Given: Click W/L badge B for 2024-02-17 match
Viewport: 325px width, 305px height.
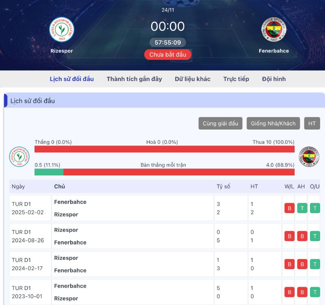Looking at the screenshot, I should (x=290, y=264).
